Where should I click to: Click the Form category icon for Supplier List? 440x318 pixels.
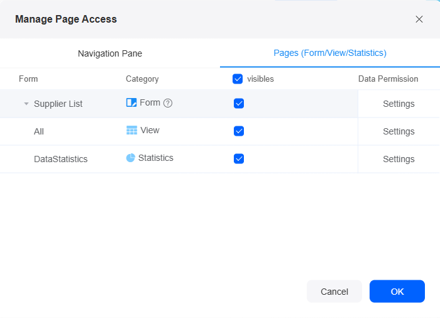pos(131,102)
